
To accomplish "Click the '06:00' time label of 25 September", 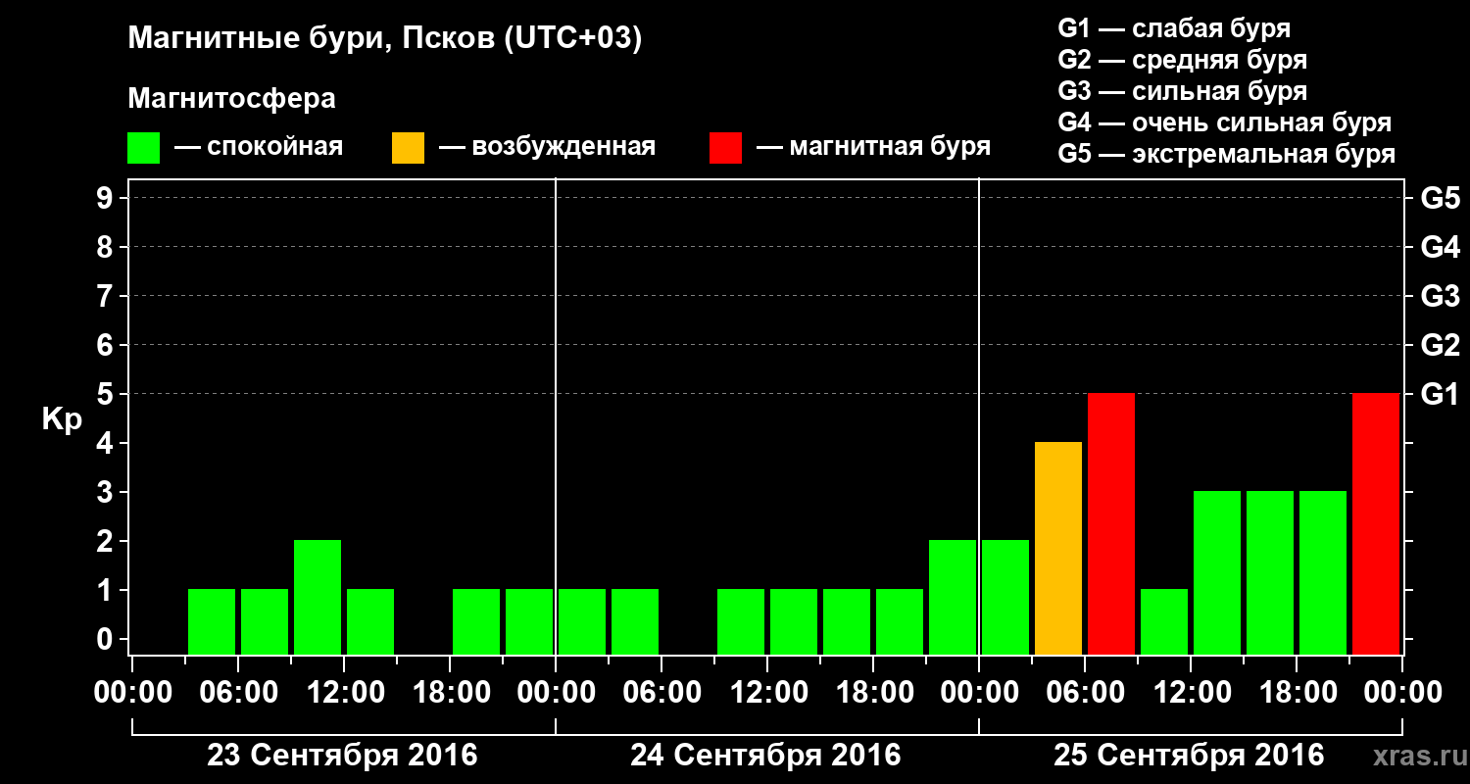I will click(1085, 693).
